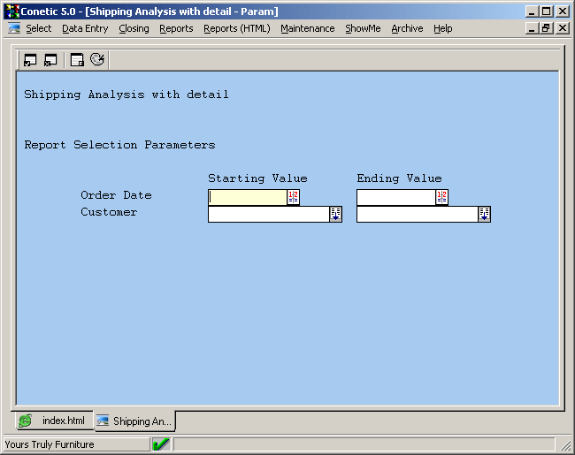Click the ending Customer input field
This screenshot has width=575, height=455.
417,214
